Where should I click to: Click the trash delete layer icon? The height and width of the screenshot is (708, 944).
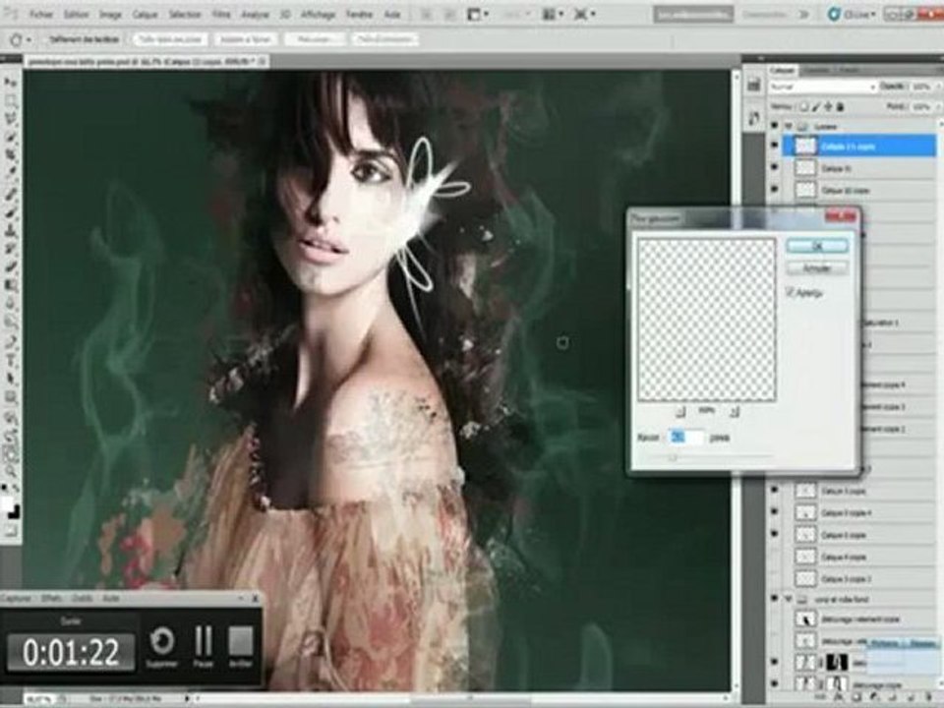tap(927, 697)
